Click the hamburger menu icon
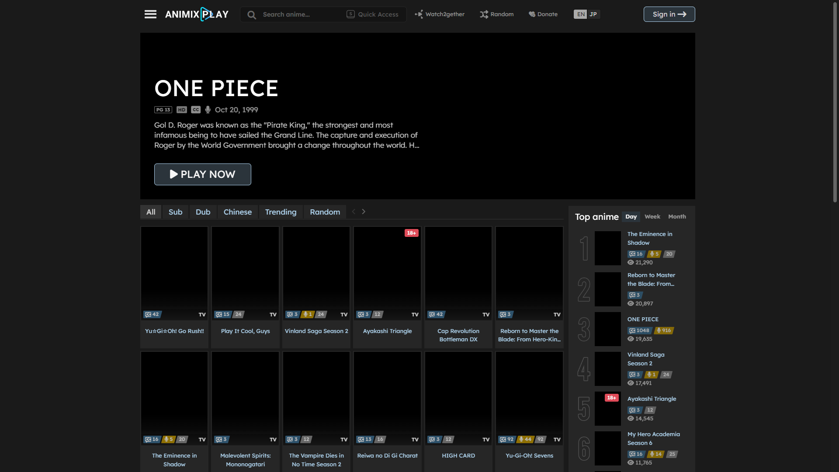 point(150,14)
